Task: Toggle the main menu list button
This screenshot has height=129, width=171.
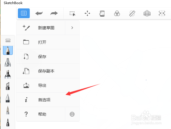Action: (x=24, y=13)
